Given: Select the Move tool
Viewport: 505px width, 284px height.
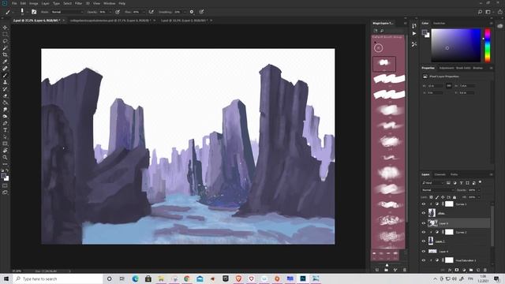Looking at the screenshot, I should (5, 28).
